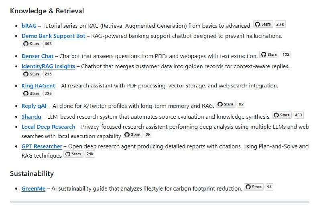Follow the Denser Chat link
The width and height of the screenshot is (321, 207).
pyautogui.click(x=37, y=56)
